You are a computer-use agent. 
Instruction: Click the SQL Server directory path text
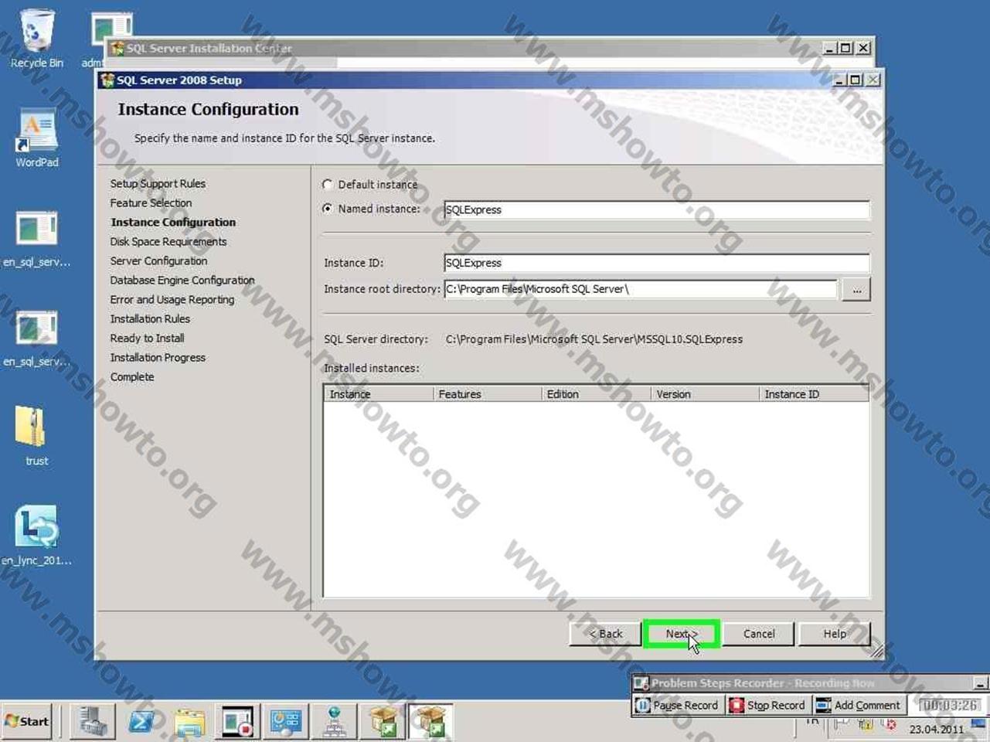pos(594,339)
